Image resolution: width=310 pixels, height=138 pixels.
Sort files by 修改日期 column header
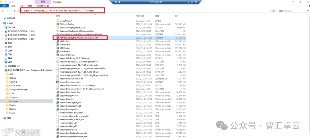[140, 16]
